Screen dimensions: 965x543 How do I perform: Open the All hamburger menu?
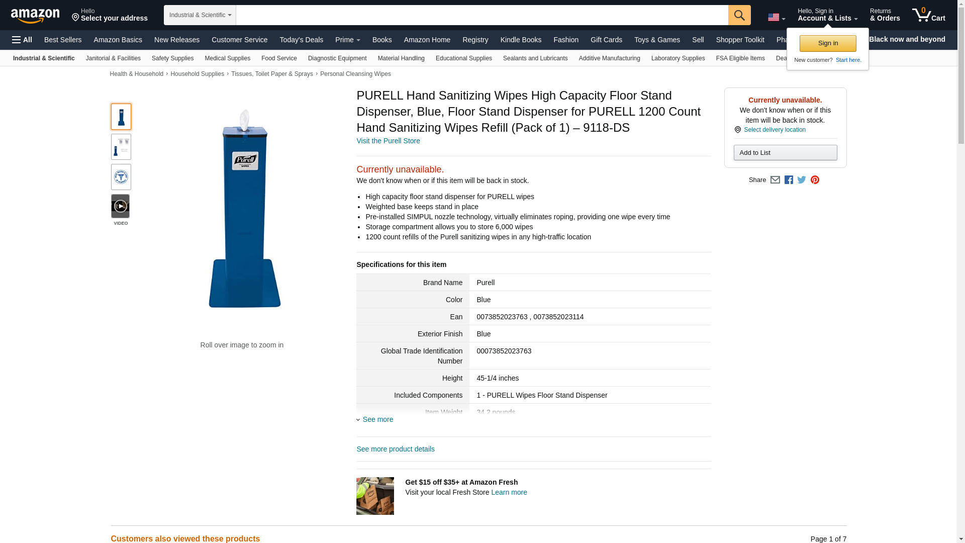(x=22, y=40)
